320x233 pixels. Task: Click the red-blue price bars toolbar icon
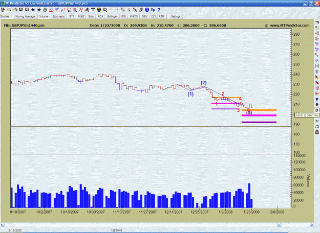coord(63,10)
